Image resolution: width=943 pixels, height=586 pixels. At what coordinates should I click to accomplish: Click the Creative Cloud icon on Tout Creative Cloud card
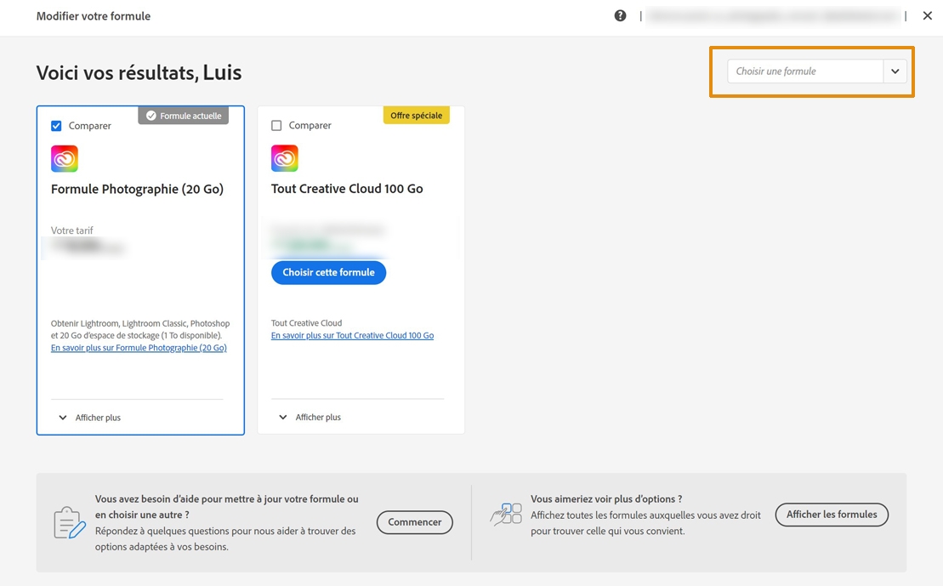pyautogui.click(x=285, y=158)
